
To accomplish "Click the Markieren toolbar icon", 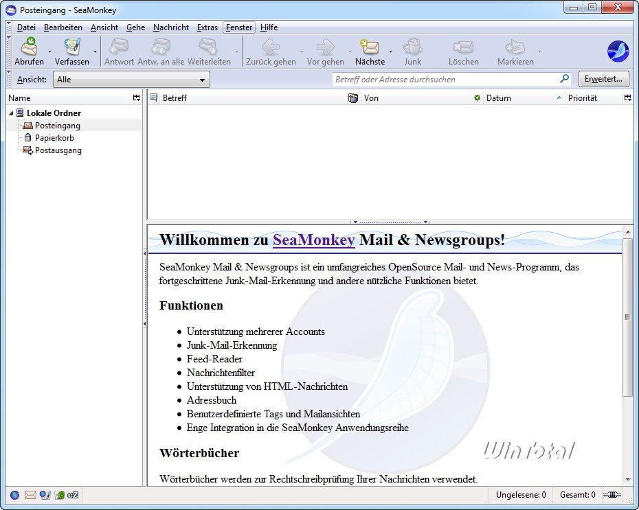I will (515, 47).
